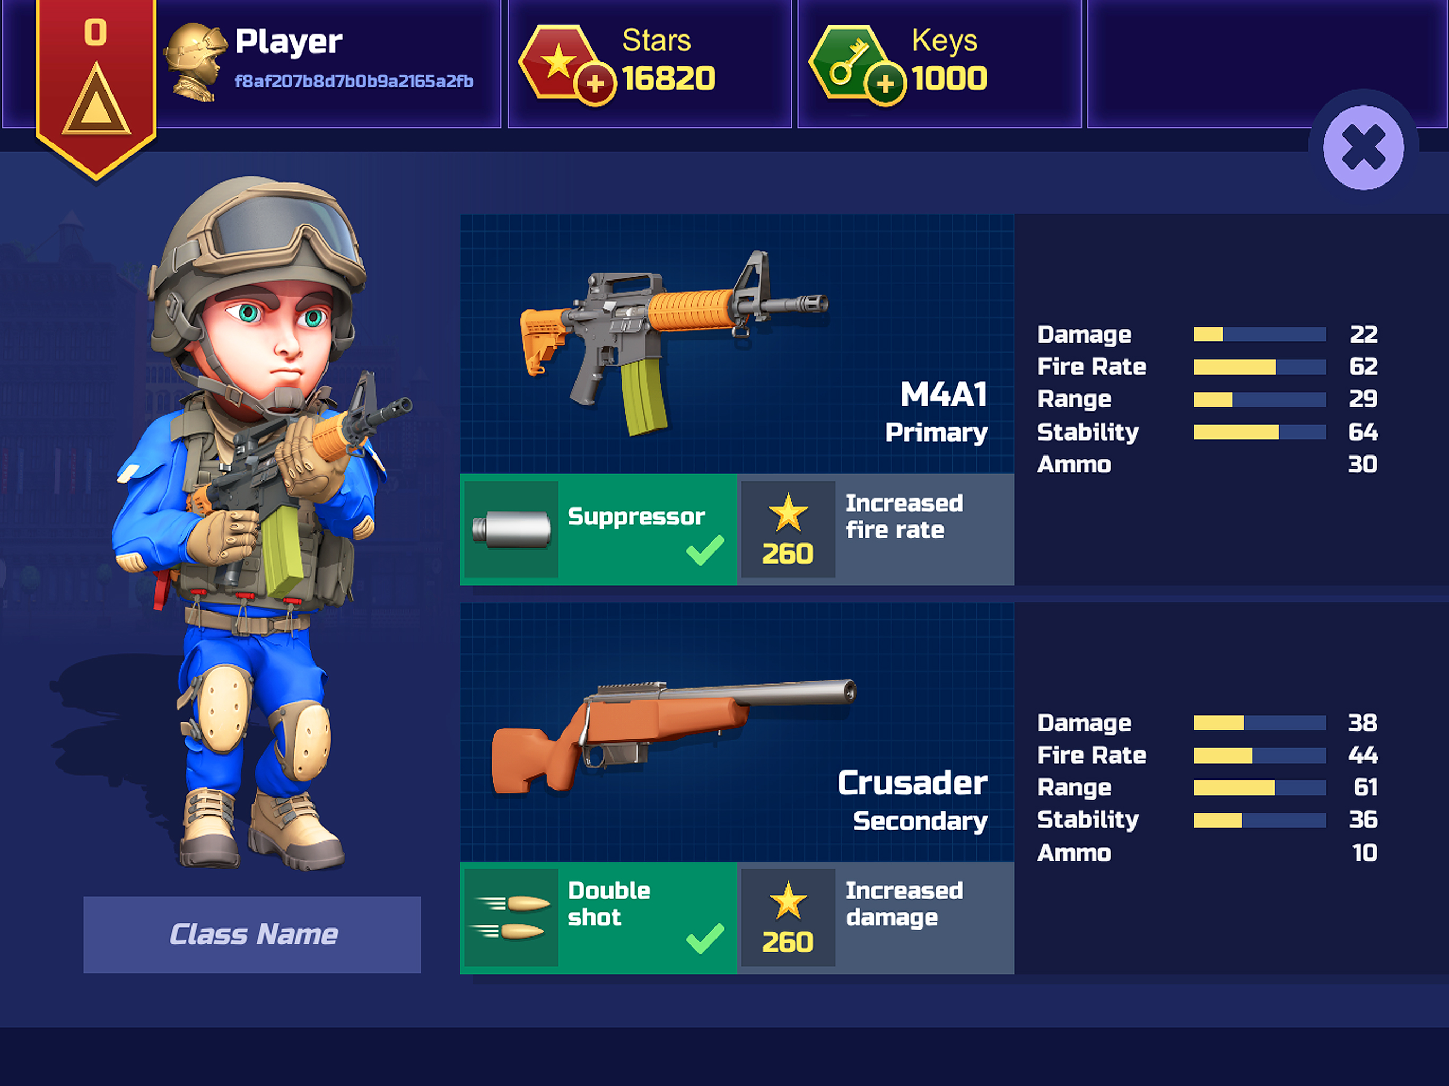Screen dimensions: 1449x1086
Task: Click the M4A1 Fire Rate stat bar
Action: [1259, 367]
